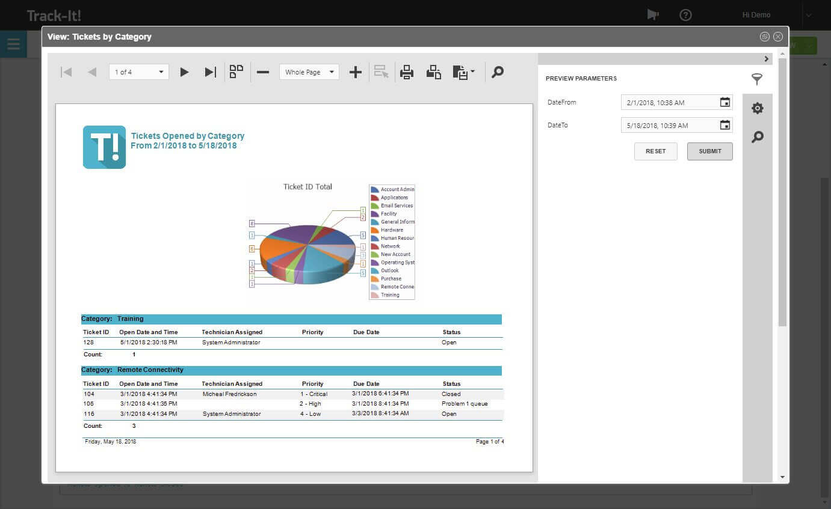The height and width of the screenshot is (509, 831).
Task: Click the SUBMIT button
Action: [x=710, y=151]
